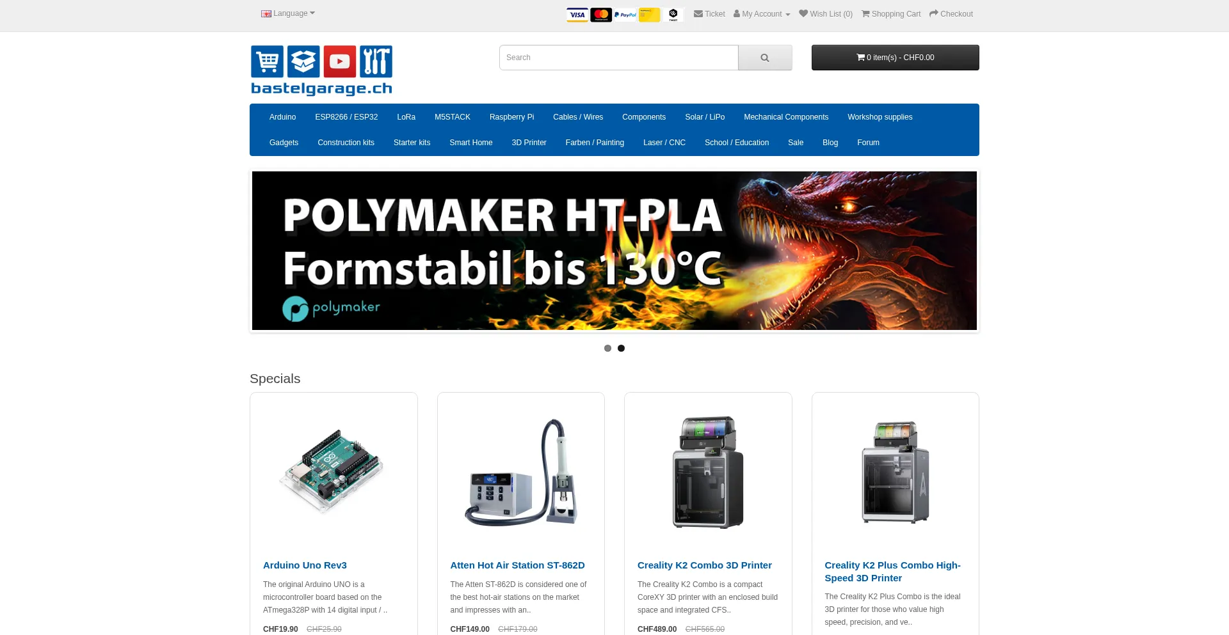This screenshot has width=1229, height=635.
Task: Click the PayPal payment icon
Action: pyautogui.click(x=625, y=15)
